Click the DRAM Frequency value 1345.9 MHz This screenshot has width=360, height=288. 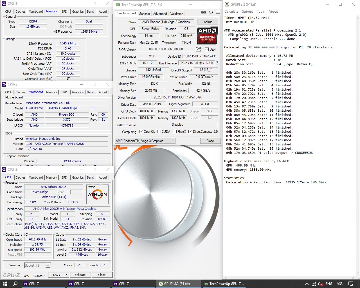pos(68,43)
